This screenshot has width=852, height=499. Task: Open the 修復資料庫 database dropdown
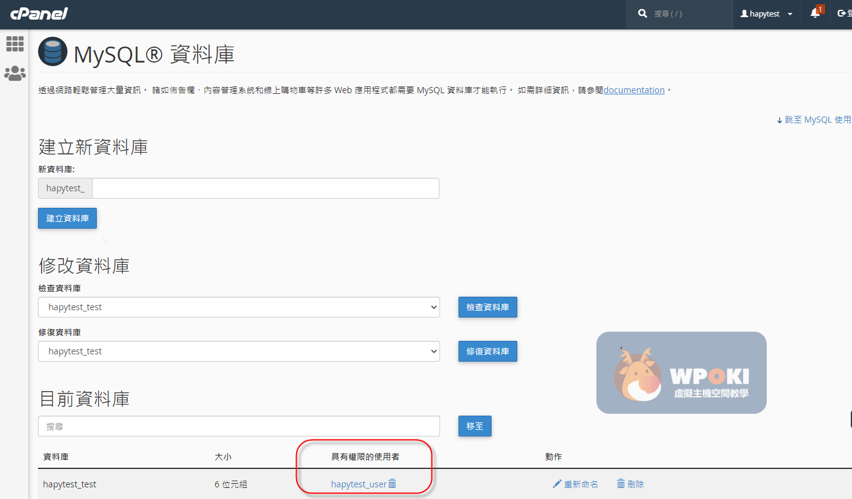click(238, 351)
